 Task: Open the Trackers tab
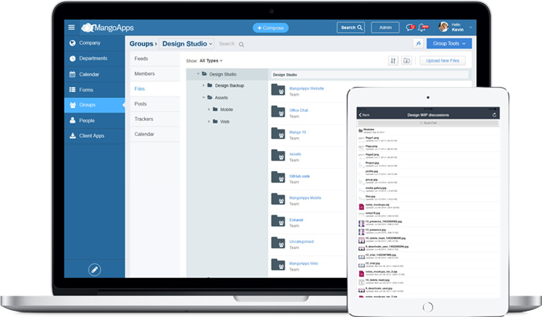(155, 119)
